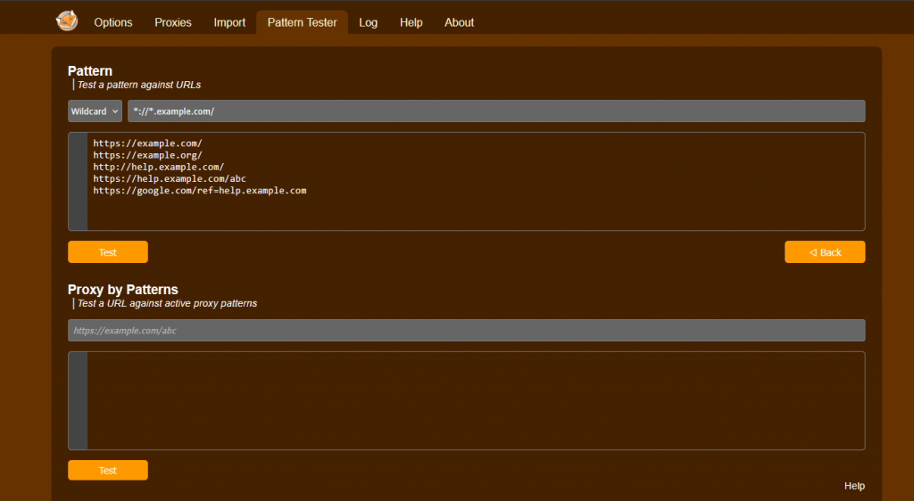The image size is (914, 501).
Task: Click the Proxy by Patterns heading
Action: 123,290
